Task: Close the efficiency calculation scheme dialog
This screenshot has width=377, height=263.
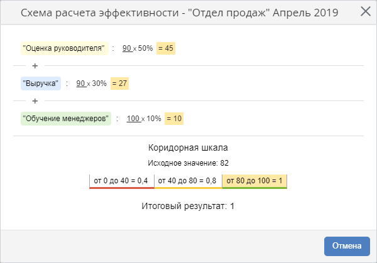Action: click(364, 11)
